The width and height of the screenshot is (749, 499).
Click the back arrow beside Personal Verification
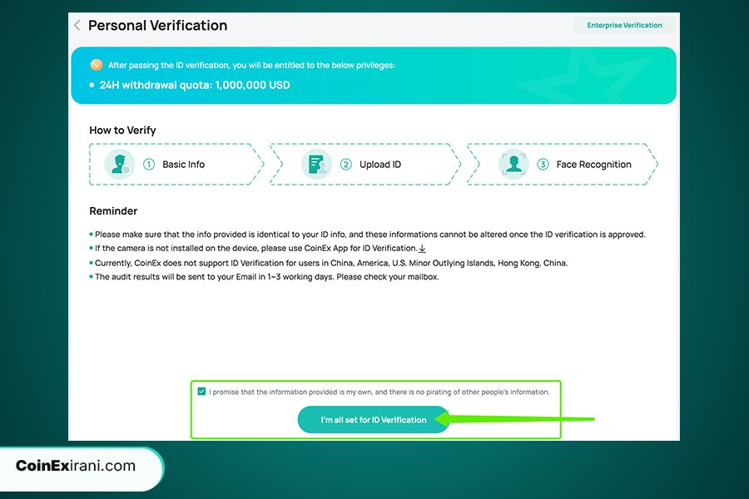tap(77, 26)
